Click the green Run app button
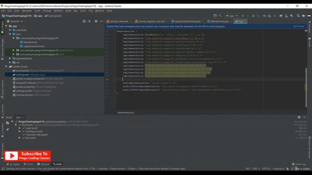The height and width of the screenshot is (175, 312). point(243,16)
